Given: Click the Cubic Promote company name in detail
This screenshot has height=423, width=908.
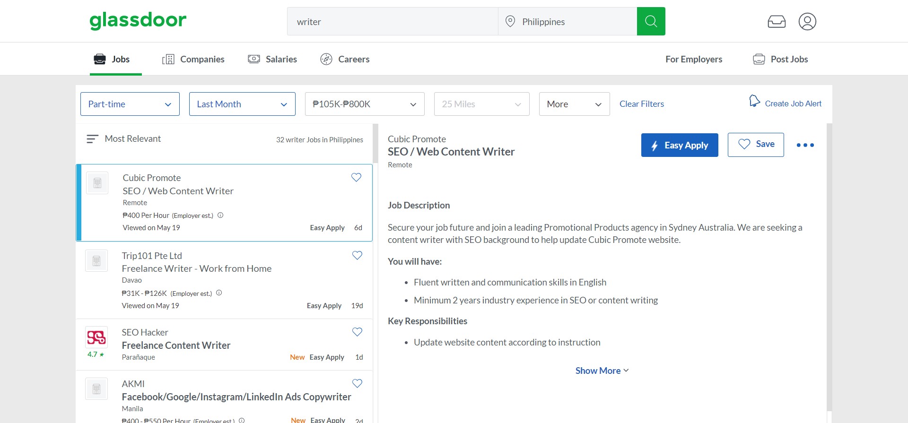Looking at the screenshot, I should tap(417, 139).
